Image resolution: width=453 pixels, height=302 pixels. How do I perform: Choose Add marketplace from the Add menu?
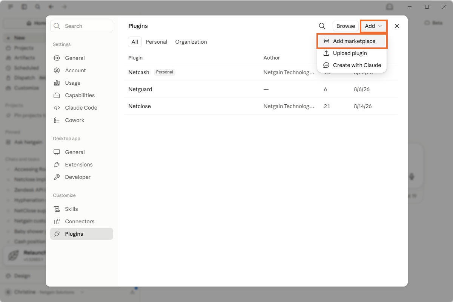[x=352, y=41]
